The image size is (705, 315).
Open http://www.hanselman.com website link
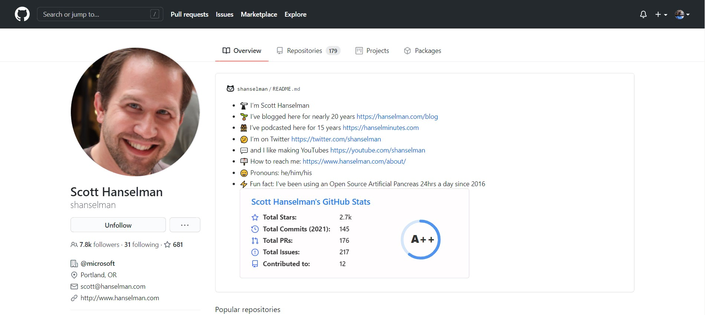tap(120, 298)
